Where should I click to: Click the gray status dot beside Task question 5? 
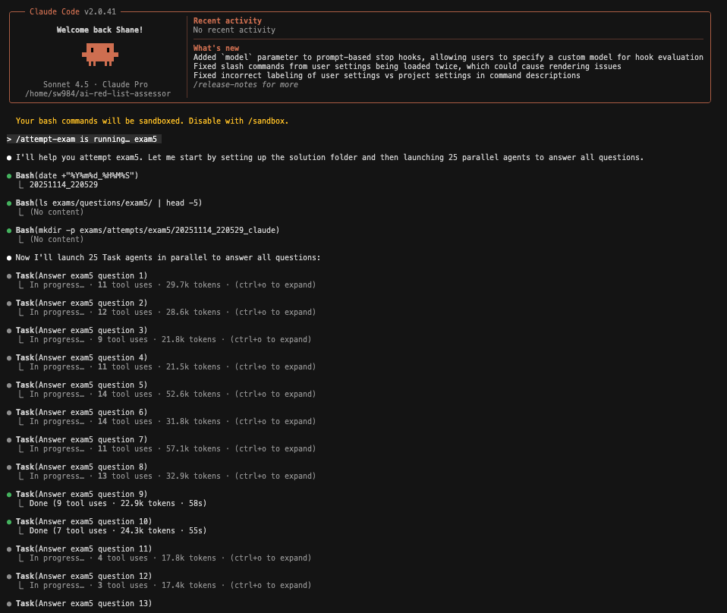pyautogui.click(x=9, y=385)
